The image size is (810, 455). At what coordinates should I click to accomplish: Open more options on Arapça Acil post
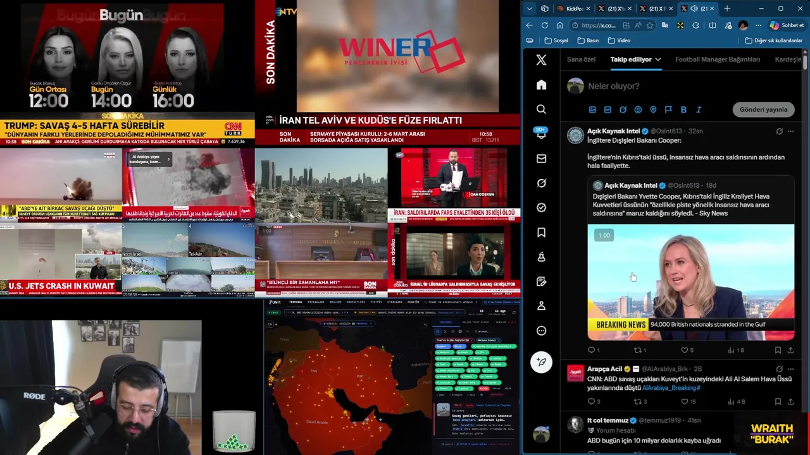click(790, 369)
